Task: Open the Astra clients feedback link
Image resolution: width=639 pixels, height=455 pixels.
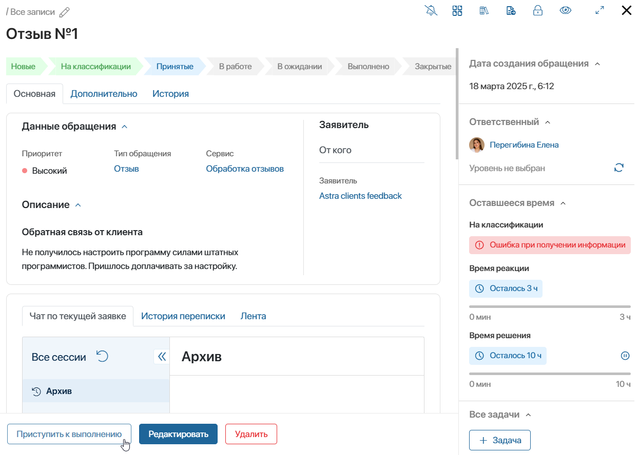Action: coord(360,196)
